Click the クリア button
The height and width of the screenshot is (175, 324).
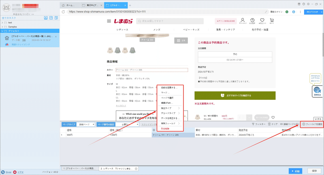pos(273,124)
